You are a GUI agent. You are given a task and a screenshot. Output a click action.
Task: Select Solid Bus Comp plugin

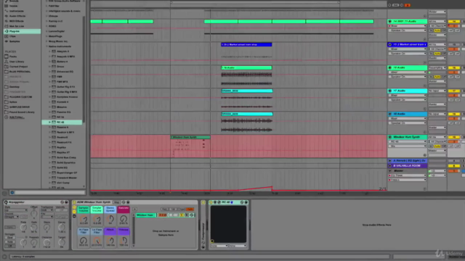(x=66, y=157)
